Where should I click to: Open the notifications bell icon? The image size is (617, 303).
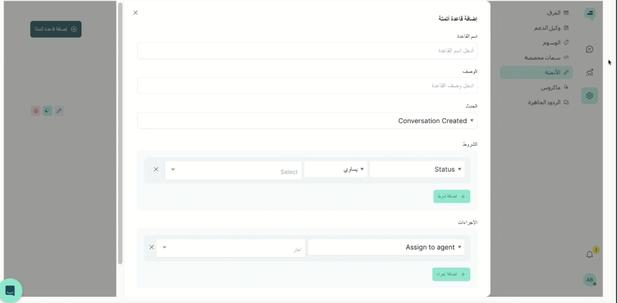[589, 254]
